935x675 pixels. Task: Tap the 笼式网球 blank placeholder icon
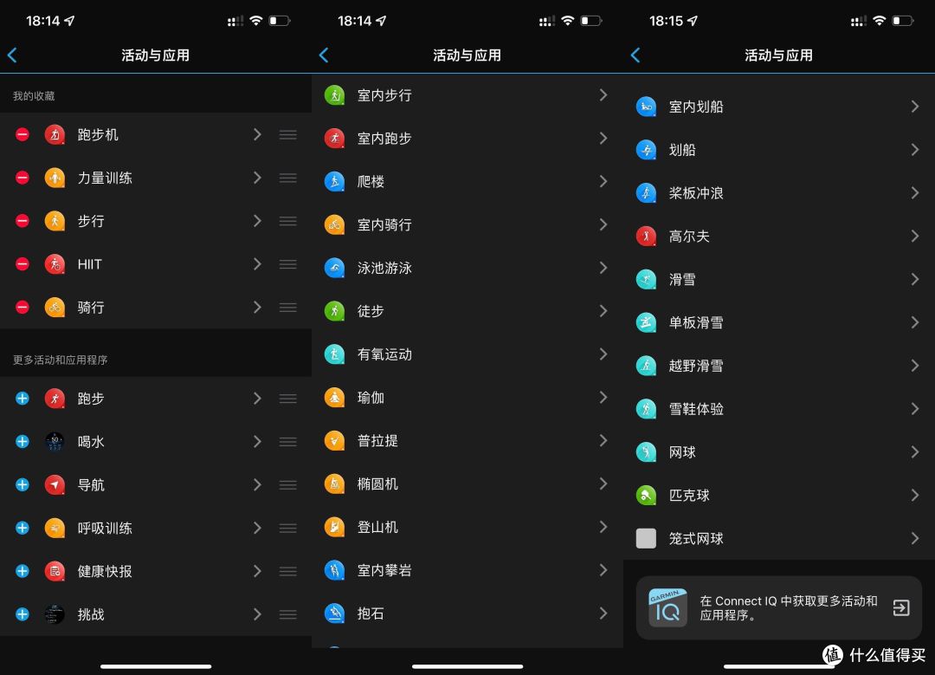(647, 538)
